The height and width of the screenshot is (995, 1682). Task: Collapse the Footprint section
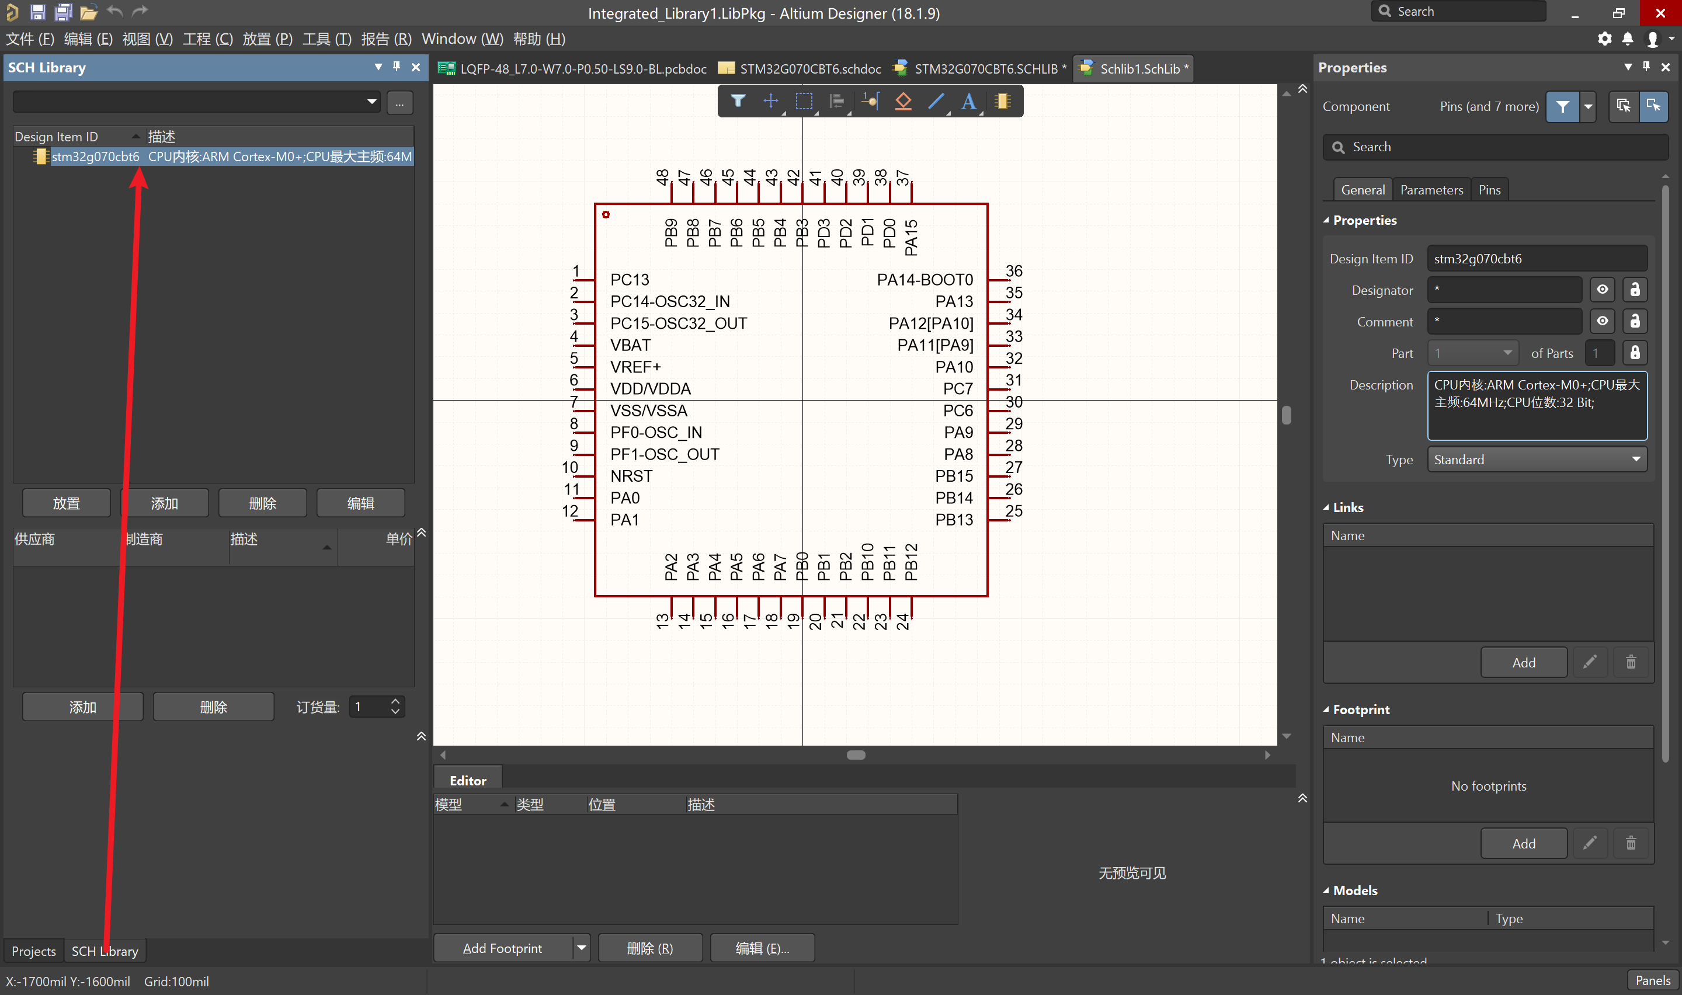pos(1326,709)
